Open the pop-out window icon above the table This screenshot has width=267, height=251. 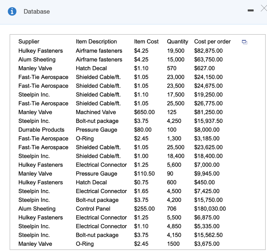pos(244,42)
